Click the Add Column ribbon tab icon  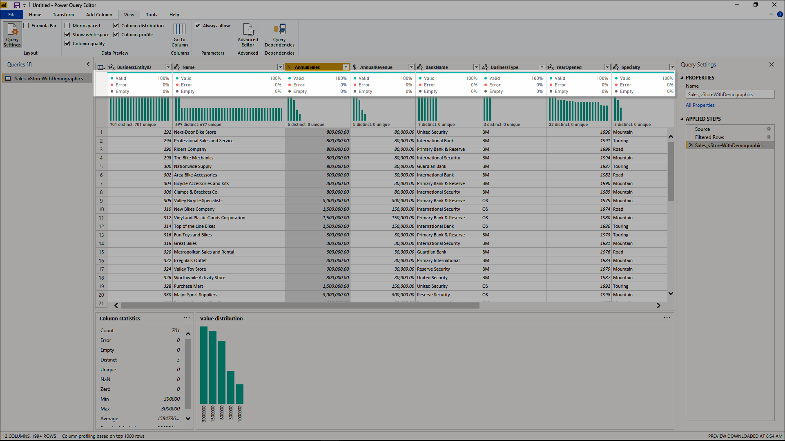[98, 15]
